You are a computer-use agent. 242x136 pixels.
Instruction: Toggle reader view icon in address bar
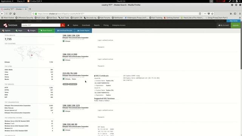(x=200, y=14)
